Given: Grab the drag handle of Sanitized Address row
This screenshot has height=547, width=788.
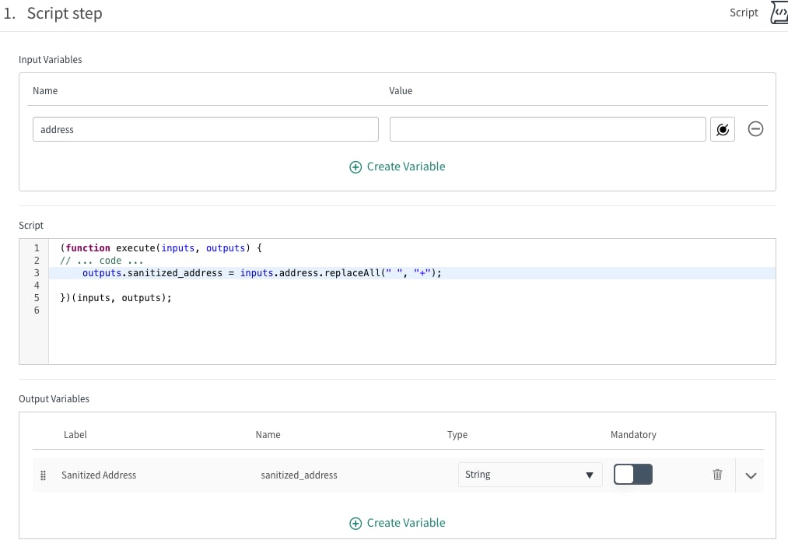Looking at the screenshot, I should (44, 475).
